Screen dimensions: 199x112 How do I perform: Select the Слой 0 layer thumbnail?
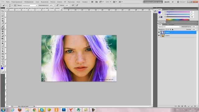[x=163, y=36]
